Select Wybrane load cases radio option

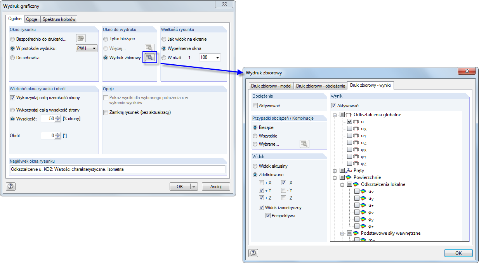[255, 144]
